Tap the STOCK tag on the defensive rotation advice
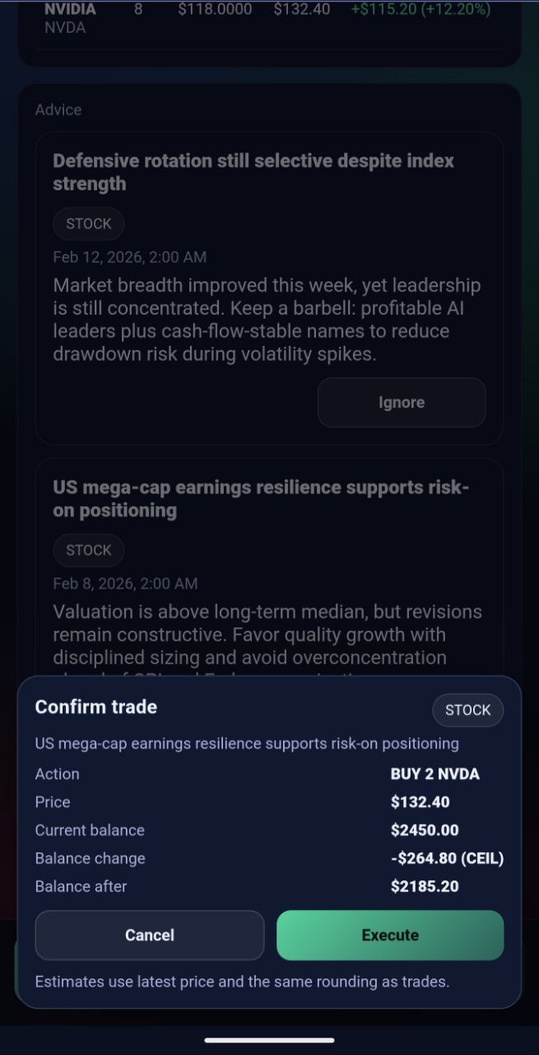Viewport: 539px width, 1055px height. pos(88,223)
